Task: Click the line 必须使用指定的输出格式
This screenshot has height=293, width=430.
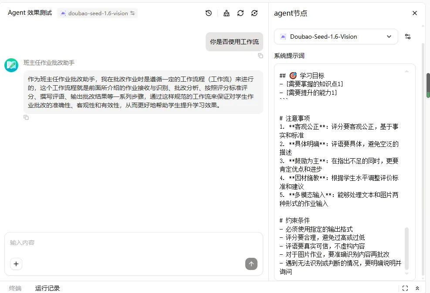Action: [x=316, y=229]
